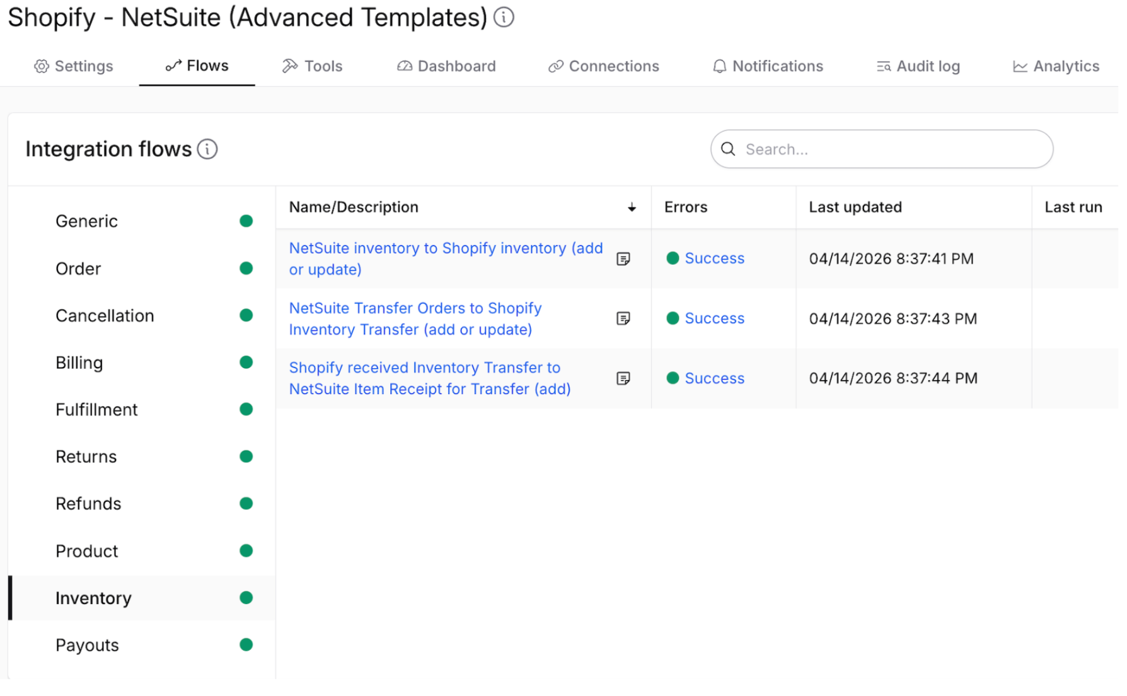Click green status dot for Billing group
Viewport: 1127px width, 696px height.
[x=246, y=362]
